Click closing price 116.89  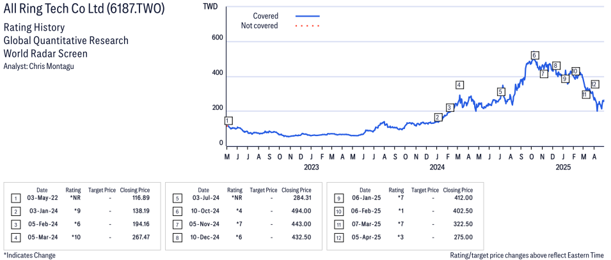[x=141, y=199]
